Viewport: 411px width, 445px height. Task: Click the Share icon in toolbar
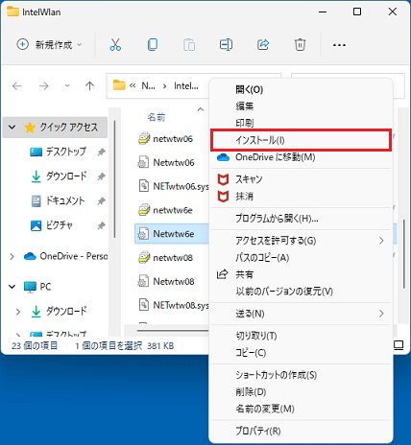(263, 45)
